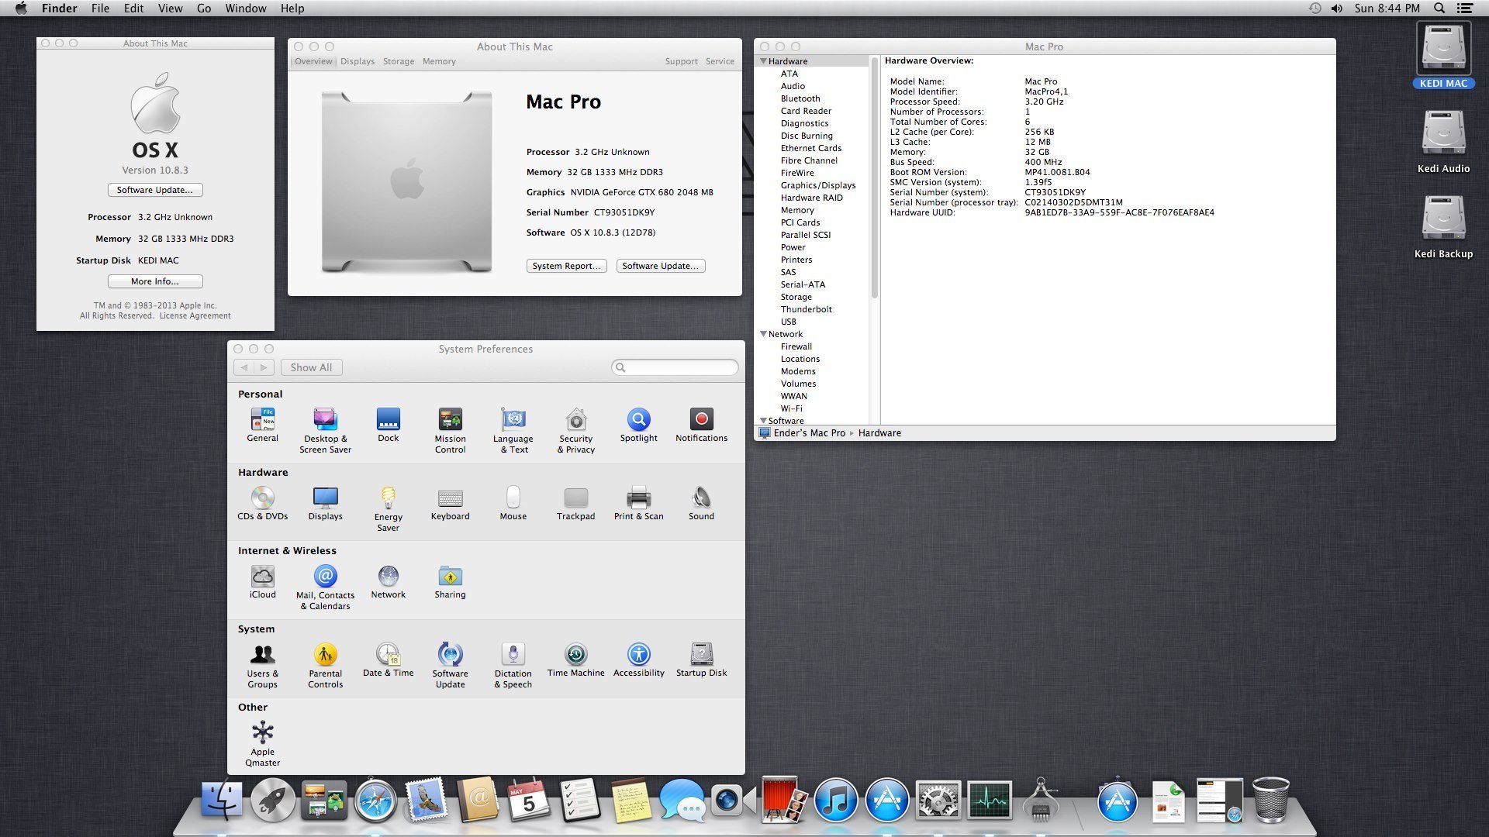Screen dimensions: 1489x837
Task: Open the Energy Saver pane
Action: (x=388, y=498)
